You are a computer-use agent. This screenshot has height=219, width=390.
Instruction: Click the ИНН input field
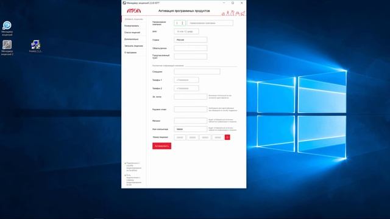(186, 32)
